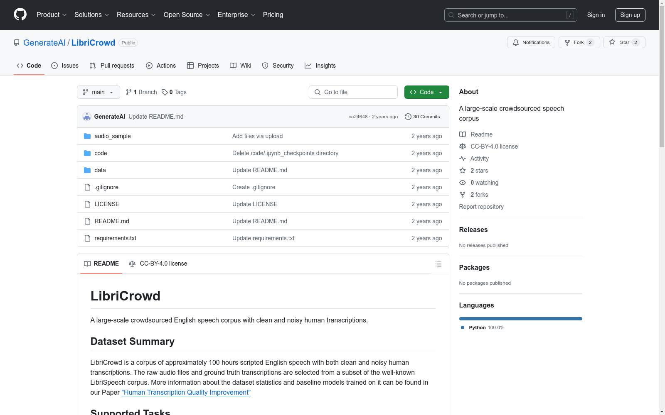Go to GitHub homepage via Octocat logo
Viewport: 665px width, 415px height.
coord(20,15)
